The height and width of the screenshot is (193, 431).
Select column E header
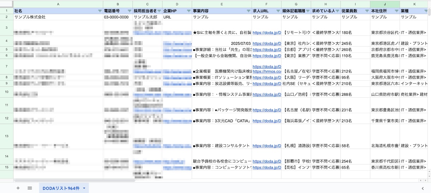pyautogui.click(x=222, y=4)
